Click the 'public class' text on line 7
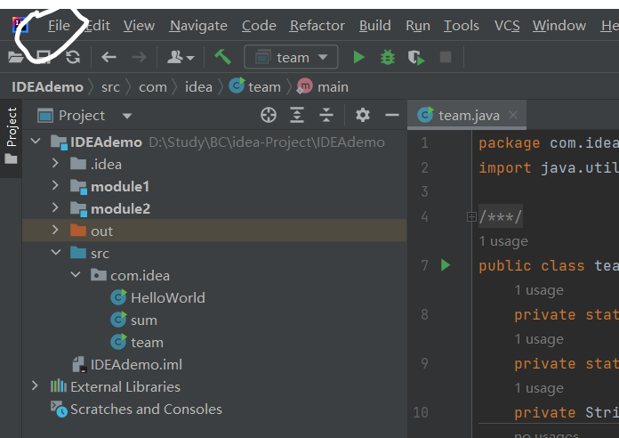Viewport: 619px width, 438px height. (x=531, y=265)
